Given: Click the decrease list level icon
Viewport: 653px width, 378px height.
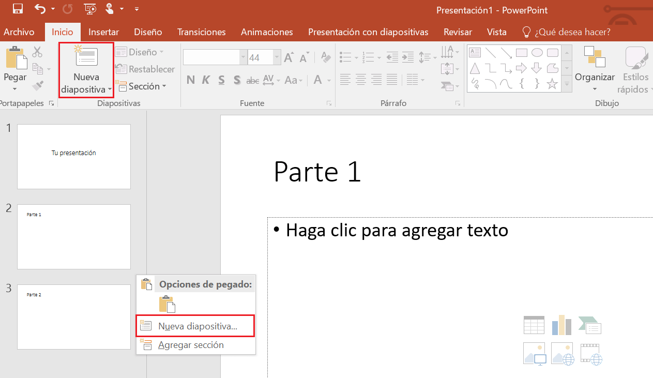Looking at the screenshot, I should [392, 57].
